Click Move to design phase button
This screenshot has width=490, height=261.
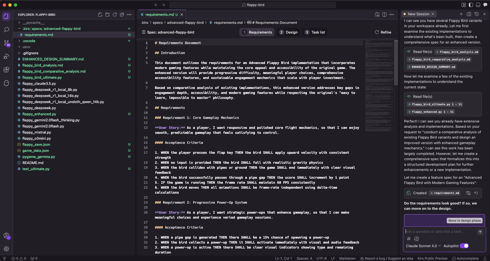pos(465,221)
